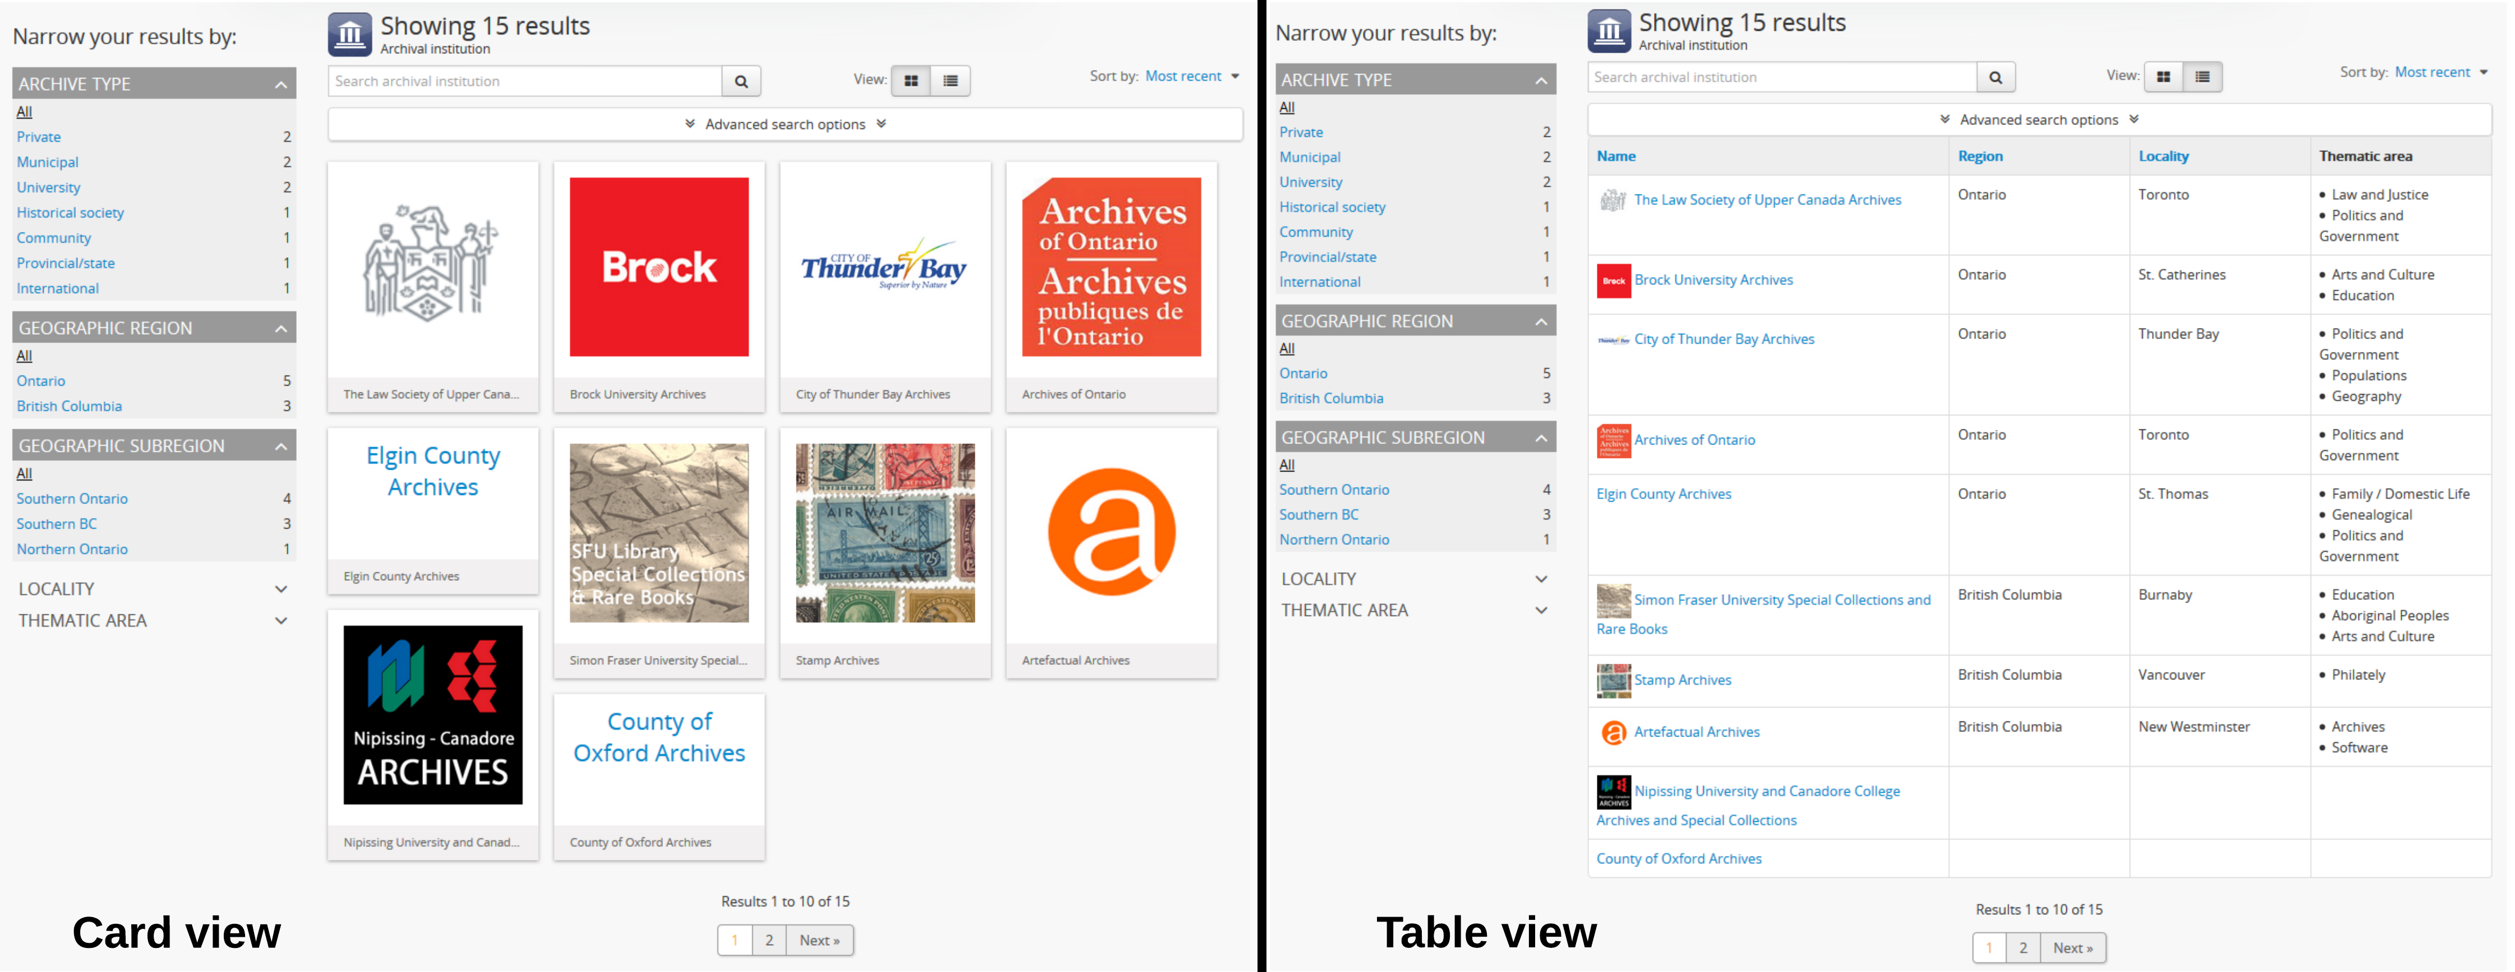Select table list view icon in right panel
Image resolution: width=2515 pixels, height=972 pixels.
(2203, 77)
